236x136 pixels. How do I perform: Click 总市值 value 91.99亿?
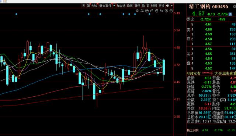coord(205,112)
